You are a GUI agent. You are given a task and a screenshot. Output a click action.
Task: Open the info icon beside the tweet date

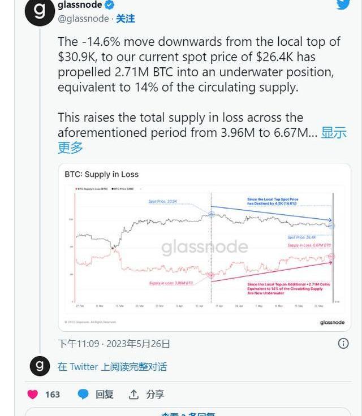pyautogui.click(x=343, y=344)
